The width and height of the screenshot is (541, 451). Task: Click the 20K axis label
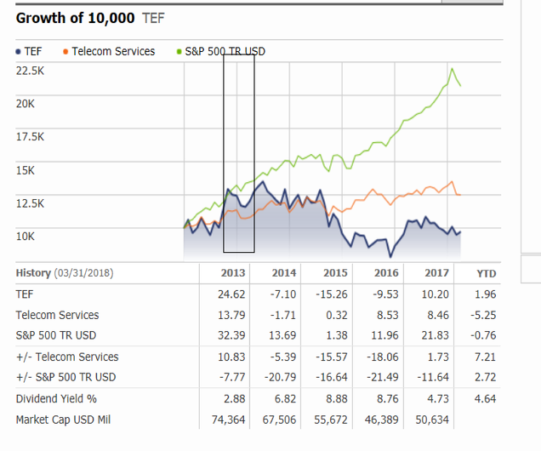26,104
